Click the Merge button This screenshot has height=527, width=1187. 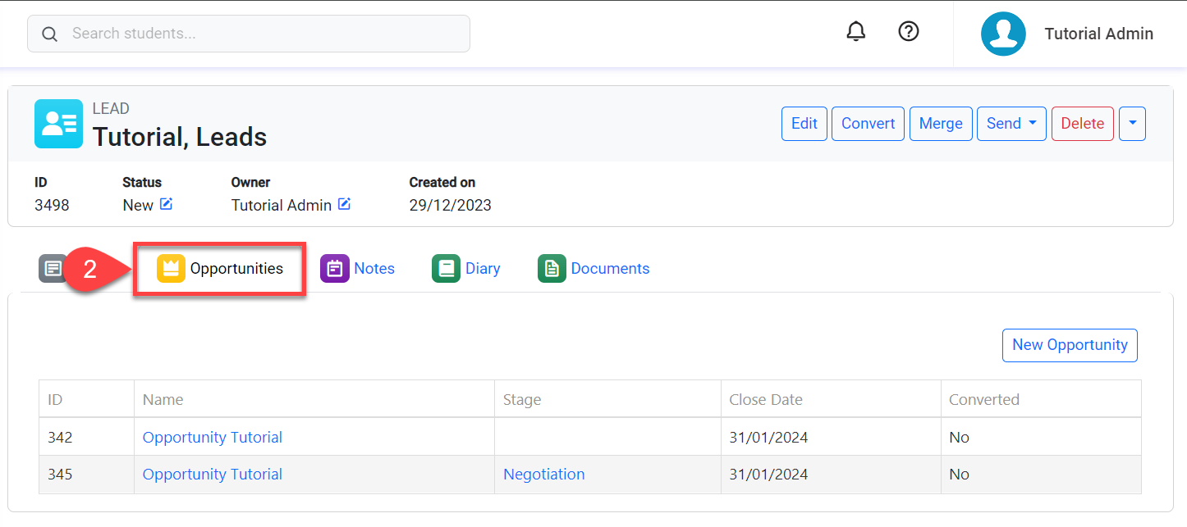click(941, 124)
